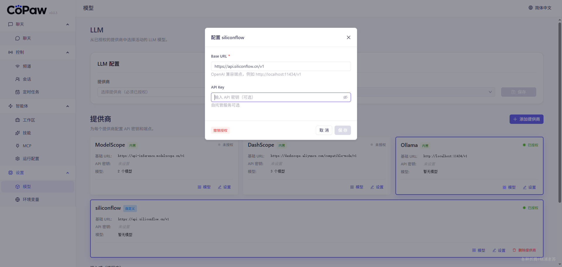Click the Ollama 内置 tag
The height and width of the screenshot is (267, 562).
click(x=425, y=145)
